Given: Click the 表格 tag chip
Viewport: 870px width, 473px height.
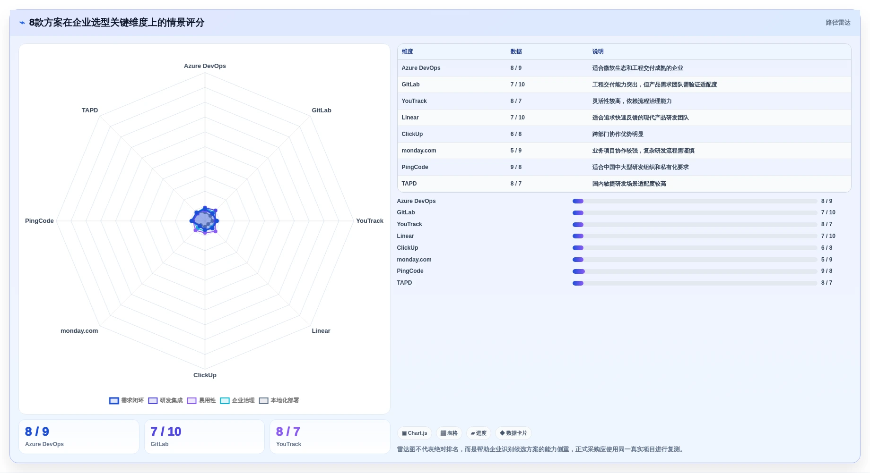Looking at the screenshot, I should (449, 433).
